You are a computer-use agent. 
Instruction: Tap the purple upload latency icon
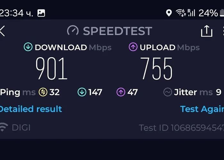coord(121,92)
